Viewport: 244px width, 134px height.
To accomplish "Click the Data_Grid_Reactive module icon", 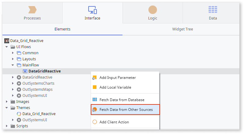I will 7,41.
